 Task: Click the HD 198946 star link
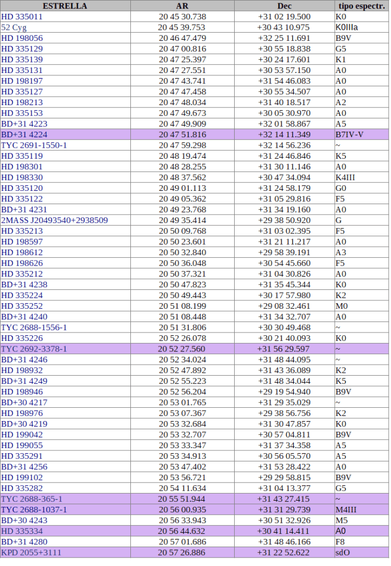(22, 391)
